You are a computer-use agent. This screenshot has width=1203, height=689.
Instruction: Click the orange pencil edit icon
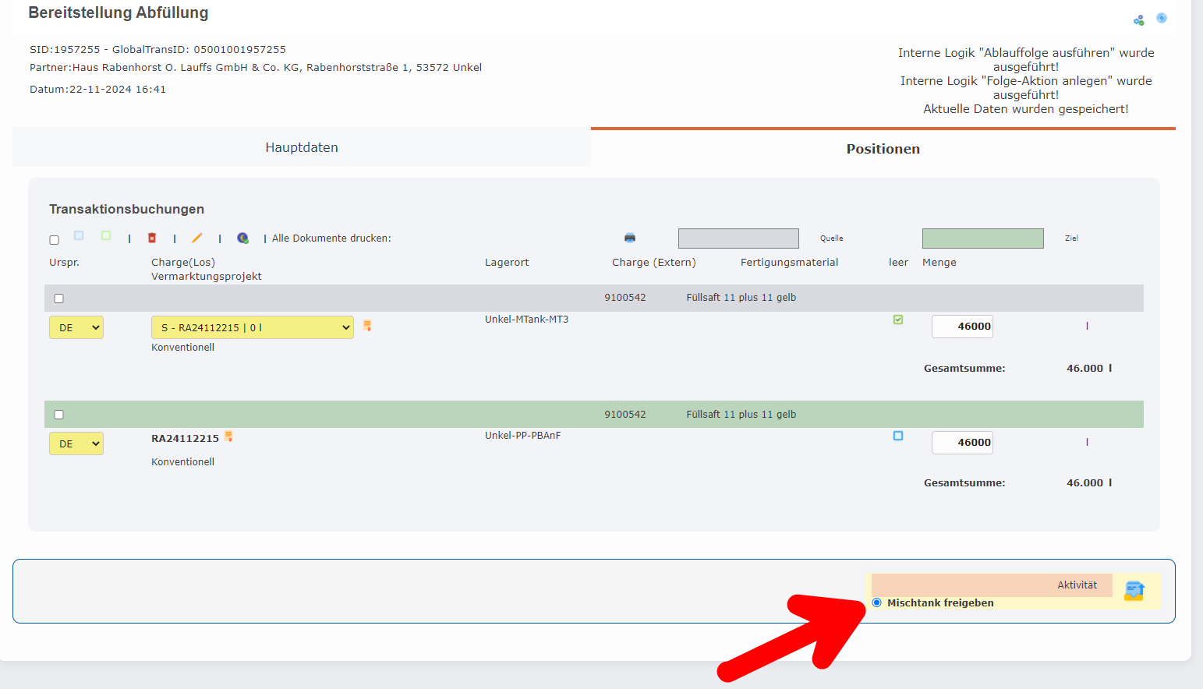pos(197,238)
